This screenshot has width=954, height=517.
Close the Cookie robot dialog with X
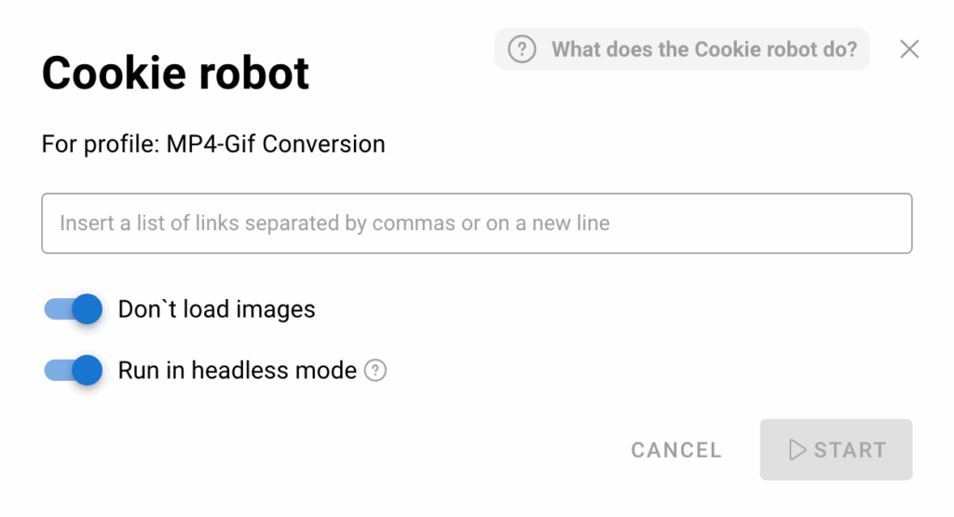point(909,49)
